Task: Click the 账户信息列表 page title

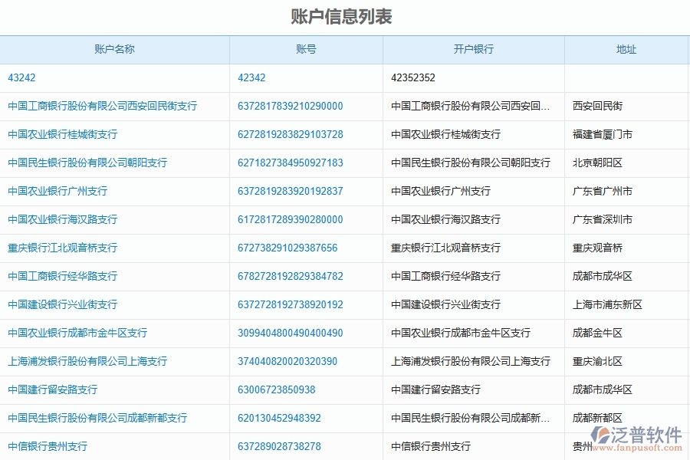Action: (x=345, y=14)
